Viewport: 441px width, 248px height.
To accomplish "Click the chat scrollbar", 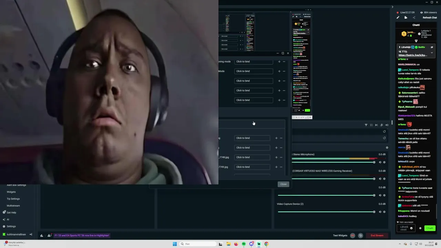I will pyautogui.click(x=437, y=211).
